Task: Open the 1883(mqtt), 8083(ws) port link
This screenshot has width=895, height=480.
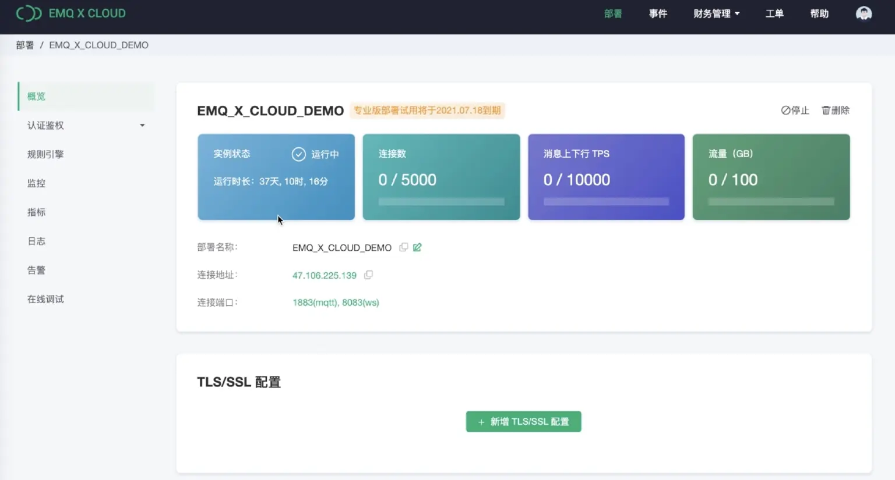Action: [336, 302]
